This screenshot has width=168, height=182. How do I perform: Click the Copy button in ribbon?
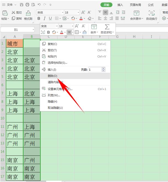(17, 18)
